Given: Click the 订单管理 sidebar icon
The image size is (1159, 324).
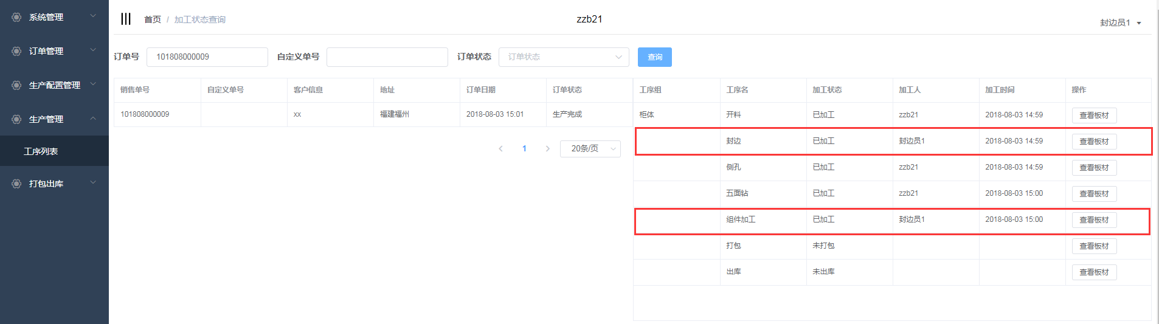Looking at the screenshot, I should tap(16, 51).
